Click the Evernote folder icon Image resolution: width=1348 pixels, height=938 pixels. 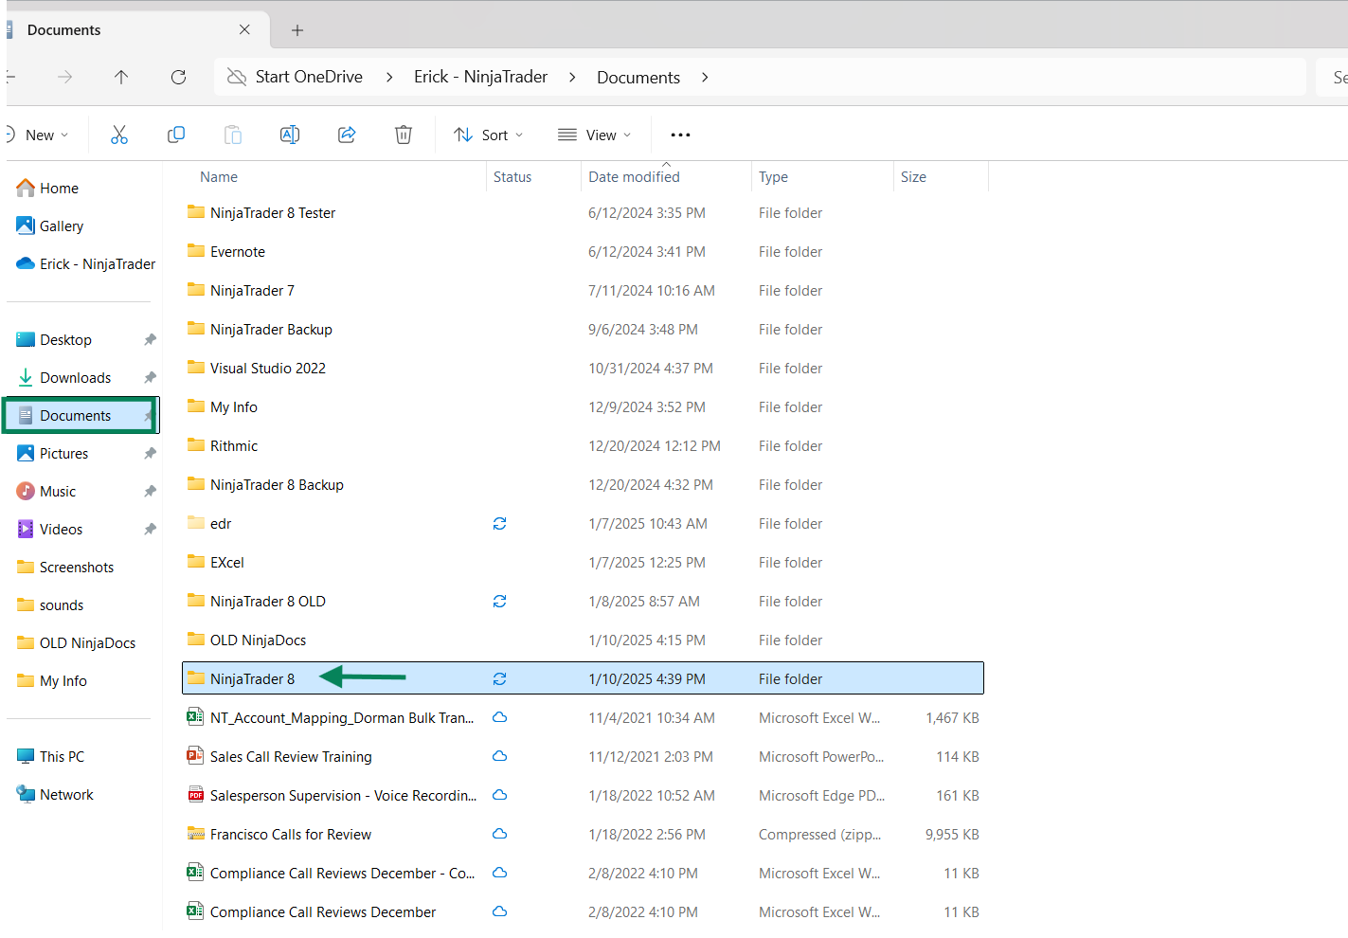click(195, 251)
